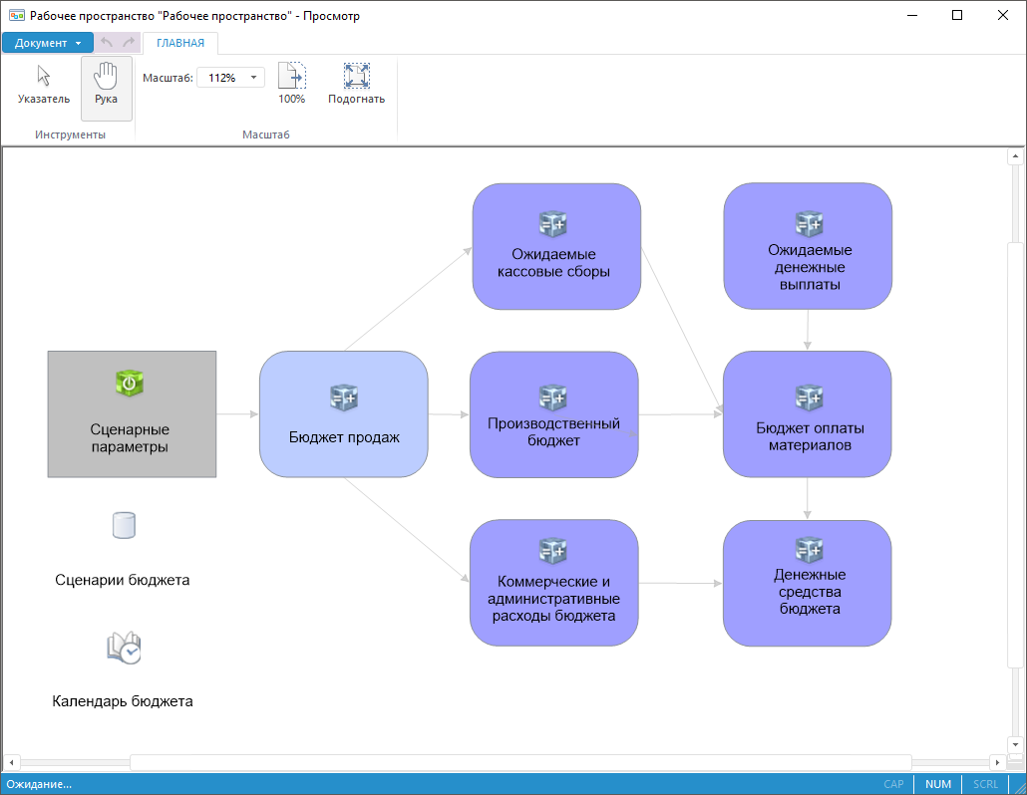Minimize the Просмотр window
The image size is (1027, 795).
tap(911, 15)
